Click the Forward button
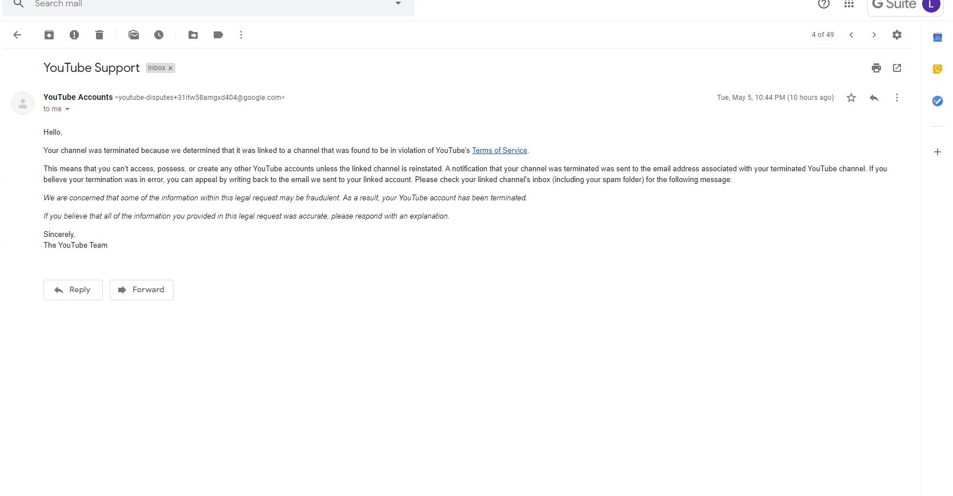Viewport: 953px width, 496px height. coord(142,290)
